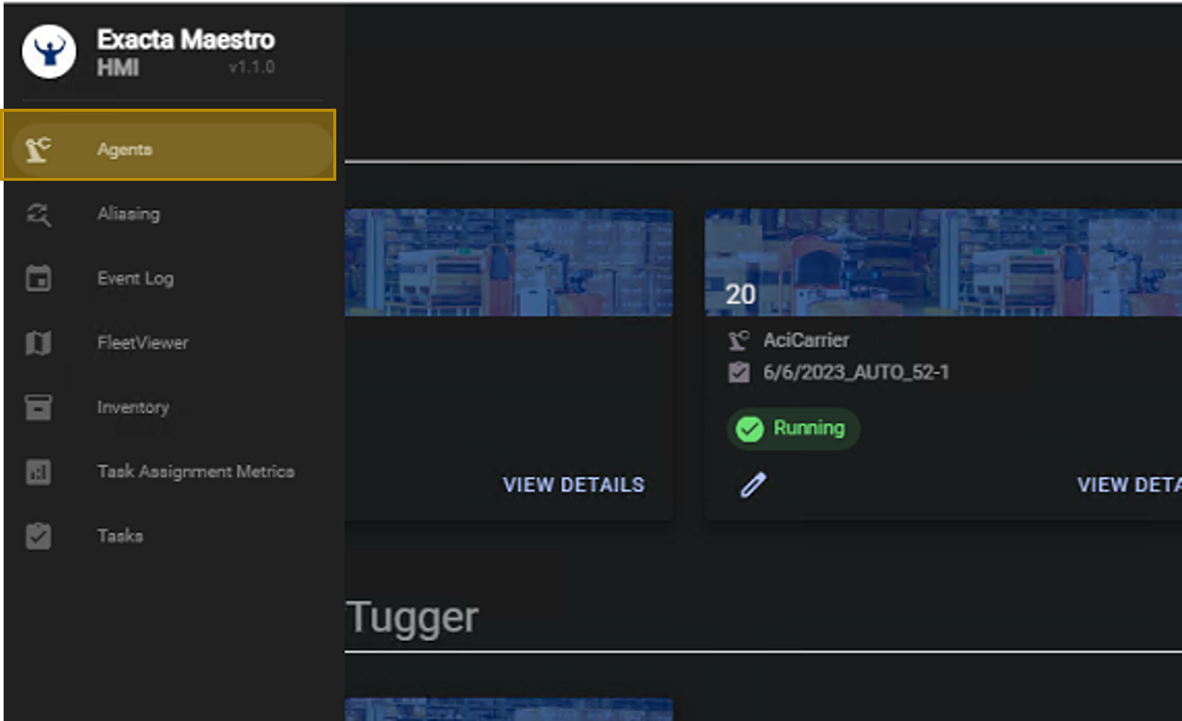Screen dimensions: 1182x721
Task: Navigate to FleetViewer
Action: click(143, 343)
